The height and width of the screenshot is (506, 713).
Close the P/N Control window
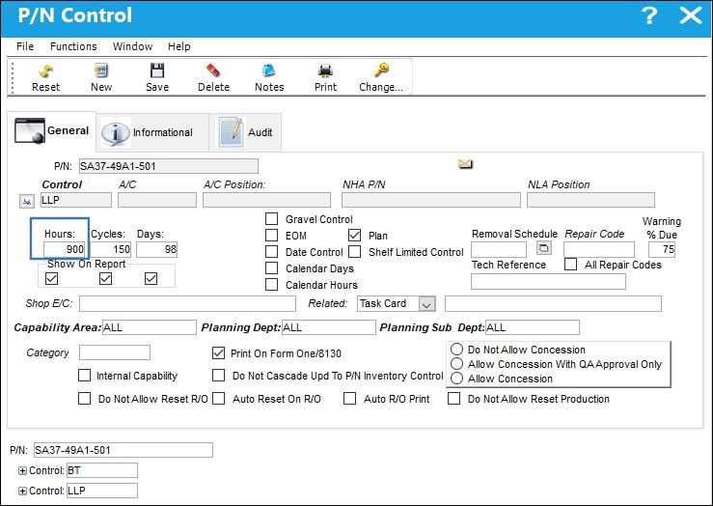[x=690, y=15]
